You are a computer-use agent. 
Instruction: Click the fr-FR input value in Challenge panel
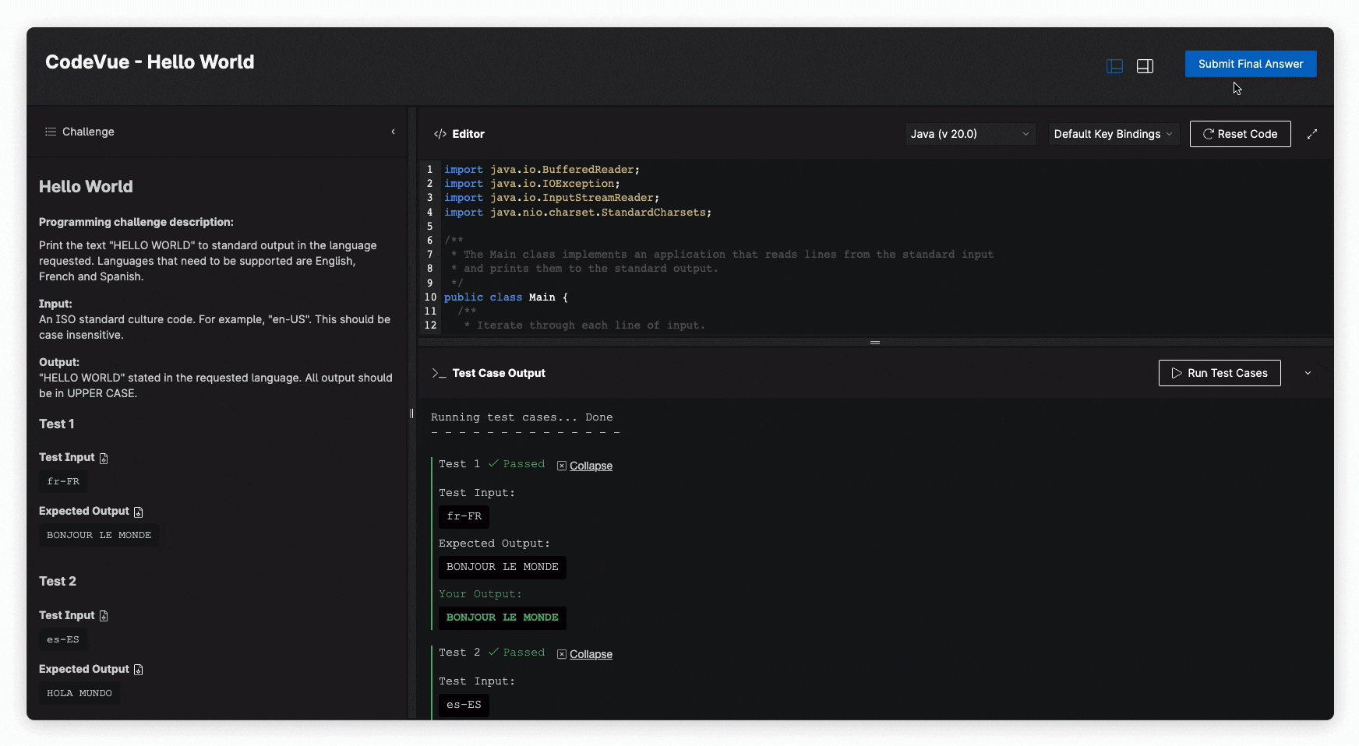[x=63, y=481]
